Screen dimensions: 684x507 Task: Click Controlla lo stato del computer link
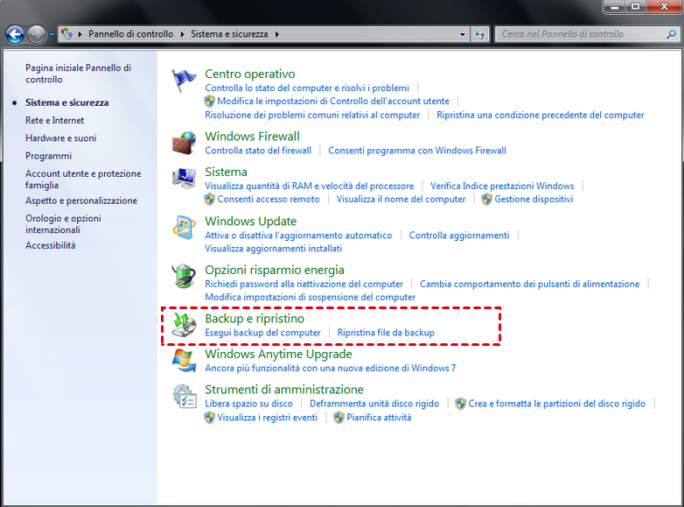tap(307, 88)
